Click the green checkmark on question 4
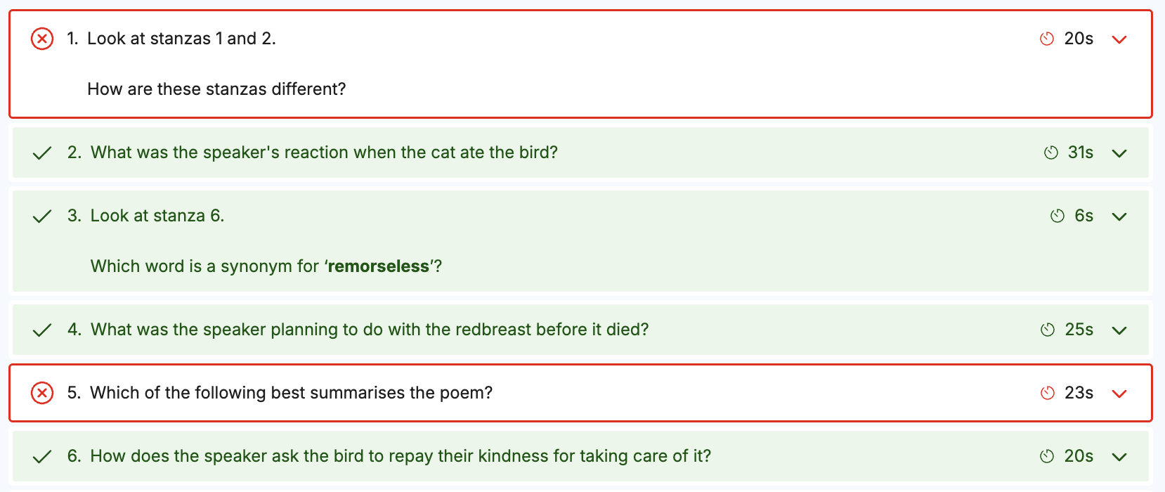1165x492 pixels. pyautogui.click(x=42, y=330)
